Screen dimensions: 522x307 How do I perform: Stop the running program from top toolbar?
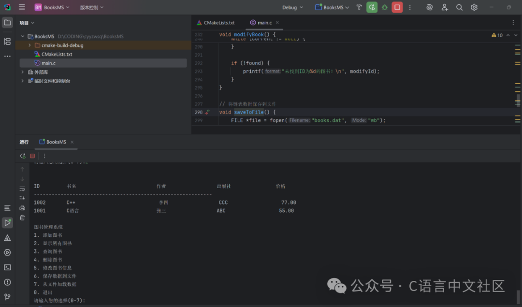click(397, 7)
